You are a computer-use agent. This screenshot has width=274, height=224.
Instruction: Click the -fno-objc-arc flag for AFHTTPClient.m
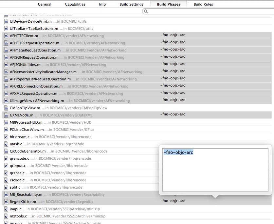coord(173,35)
